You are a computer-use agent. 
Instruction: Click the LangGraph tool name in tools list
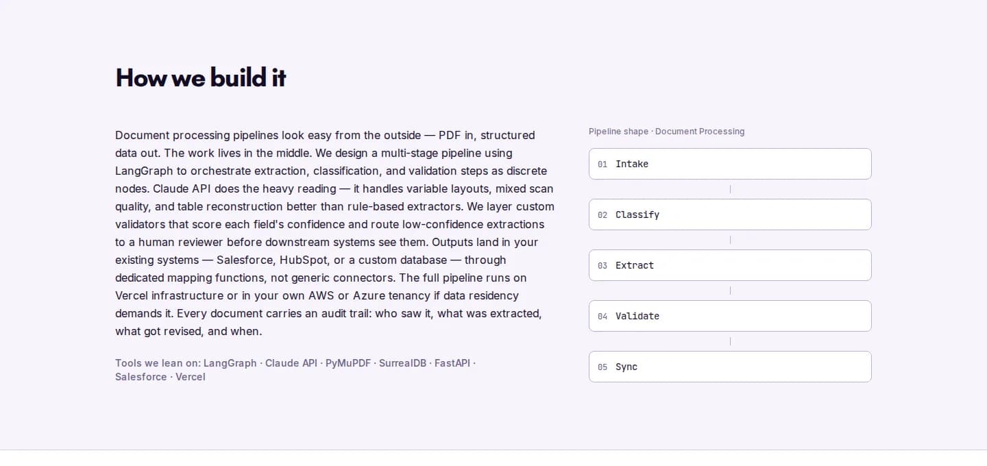click(230, 363)
